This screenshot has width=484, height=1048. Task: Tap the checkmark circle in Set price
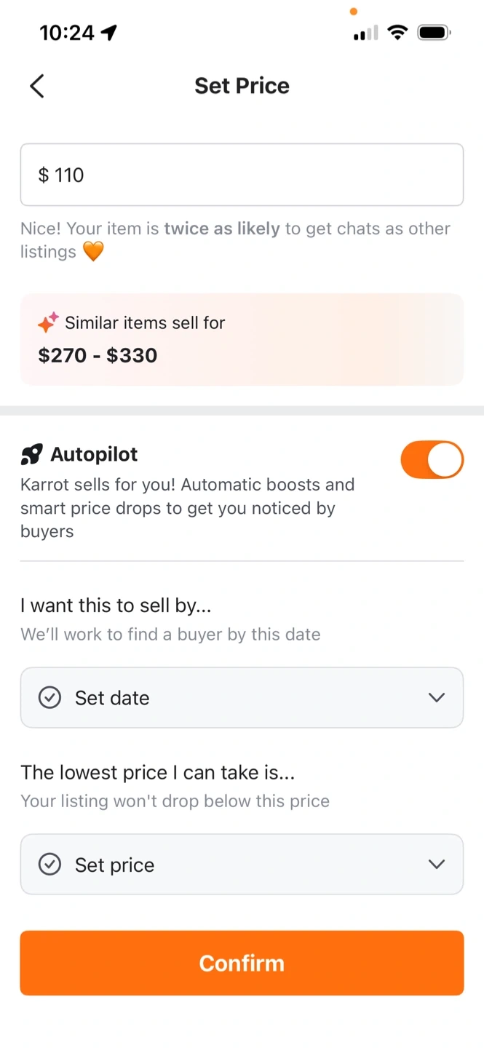pyautogui.click(x=49, y=865)
